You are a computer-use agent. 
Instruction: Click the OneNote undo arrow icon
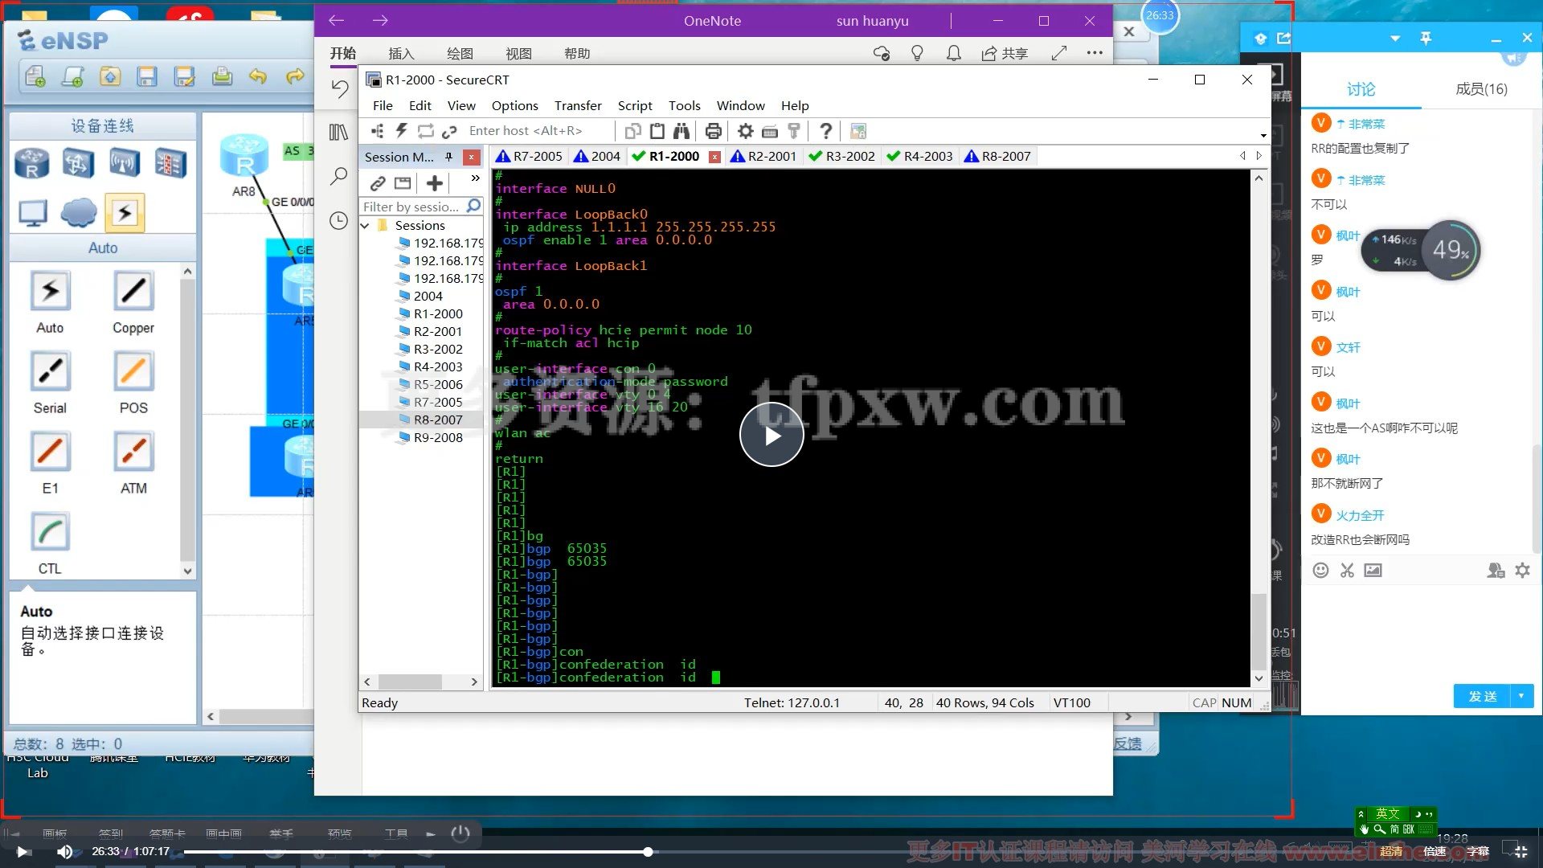(340, 88)
